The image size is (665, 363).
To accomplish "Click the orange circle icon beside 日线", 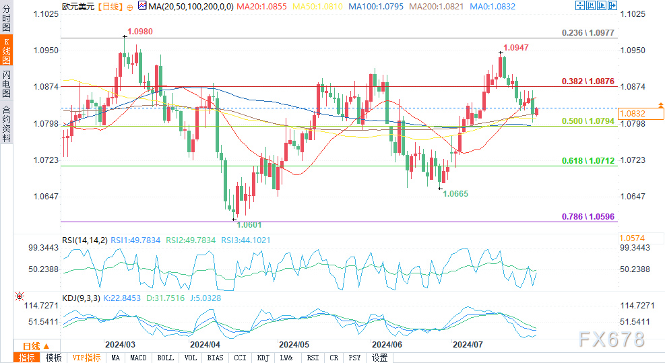I will 130,7.
